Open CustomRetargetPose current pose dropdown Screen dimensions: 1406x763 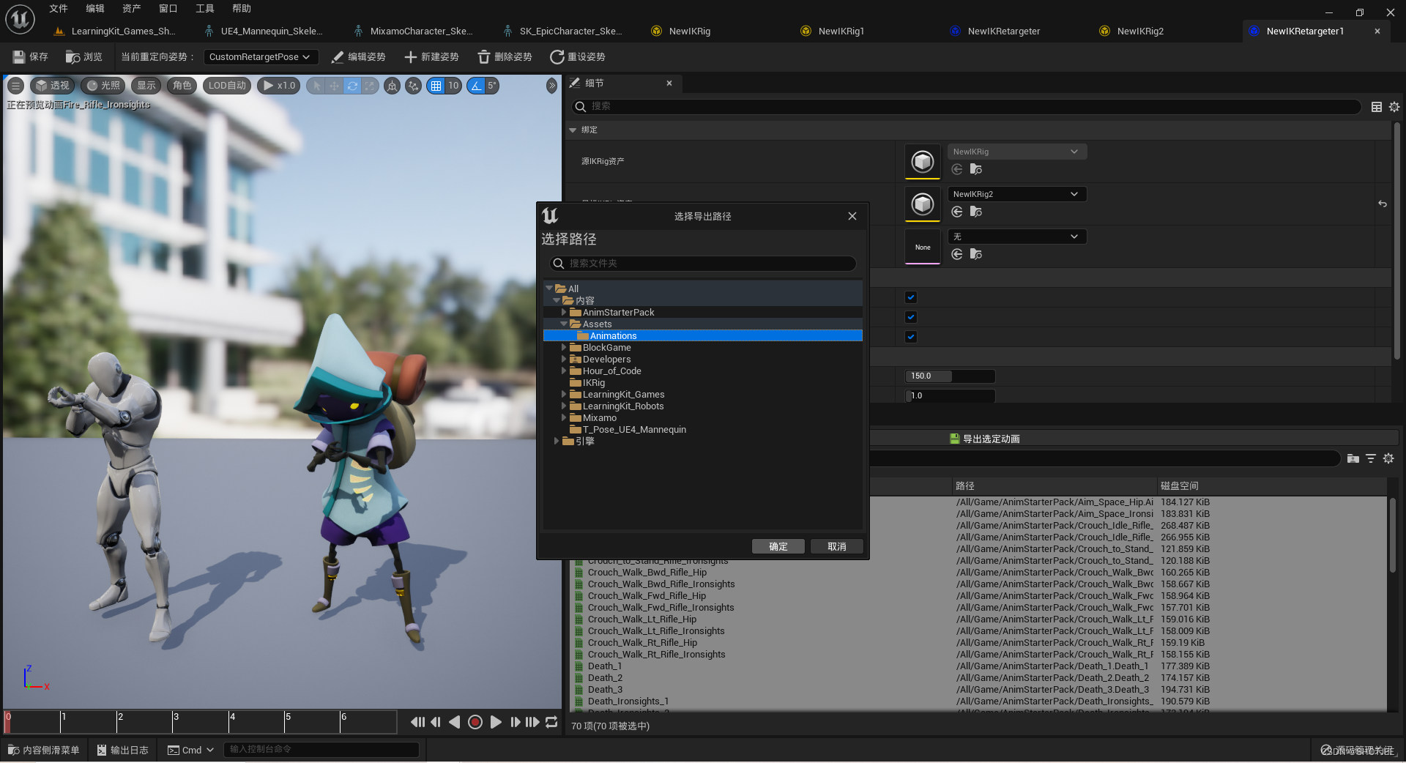coord(260,57)
